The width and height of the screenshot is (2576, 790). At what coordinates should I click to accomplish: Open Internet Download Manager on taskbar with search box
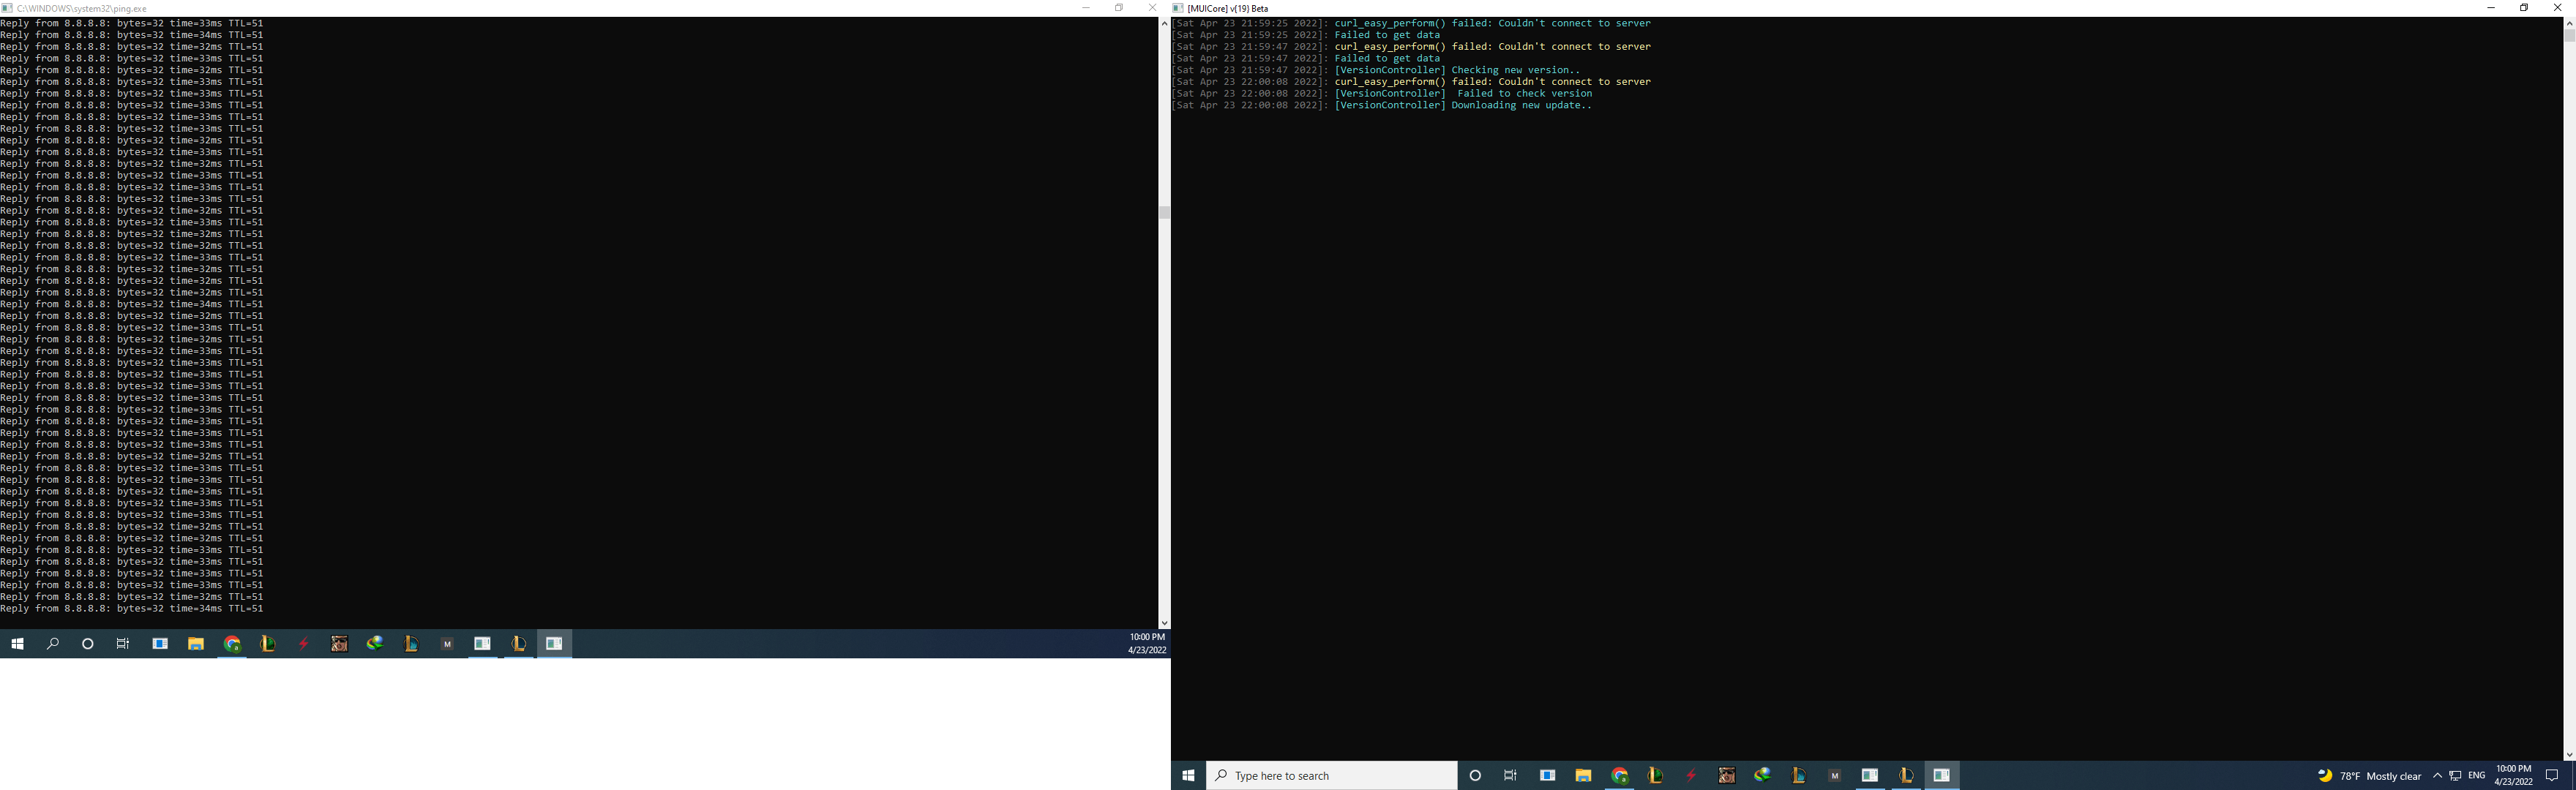click(1762, 775)
